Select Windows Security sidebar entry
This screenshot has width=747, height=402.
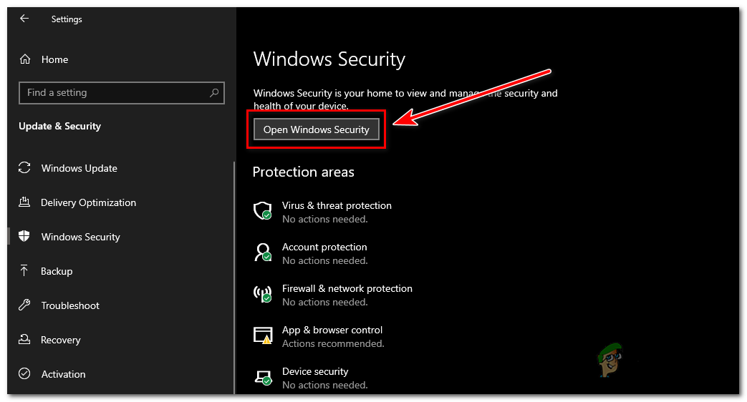pos(80,237)
